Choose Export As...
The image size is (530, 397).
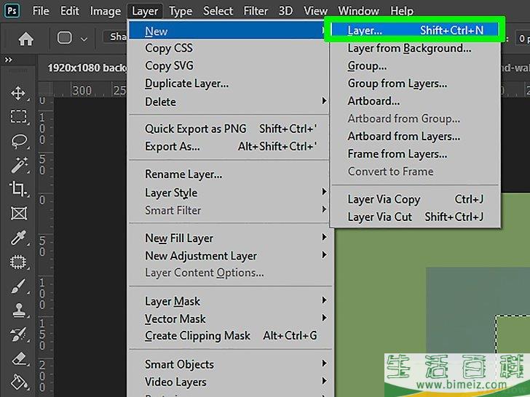pos(229,146)
